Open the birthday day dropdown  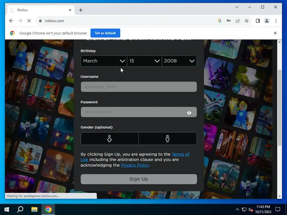[x=144, y=61]
